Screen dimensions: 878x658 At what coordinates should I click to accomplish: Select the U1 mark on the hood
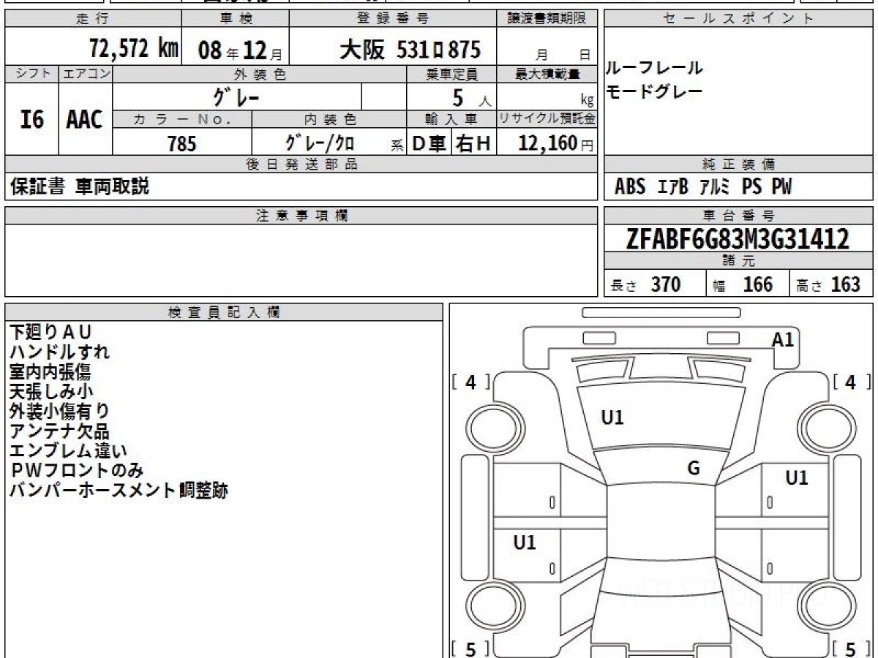(612, 417)
